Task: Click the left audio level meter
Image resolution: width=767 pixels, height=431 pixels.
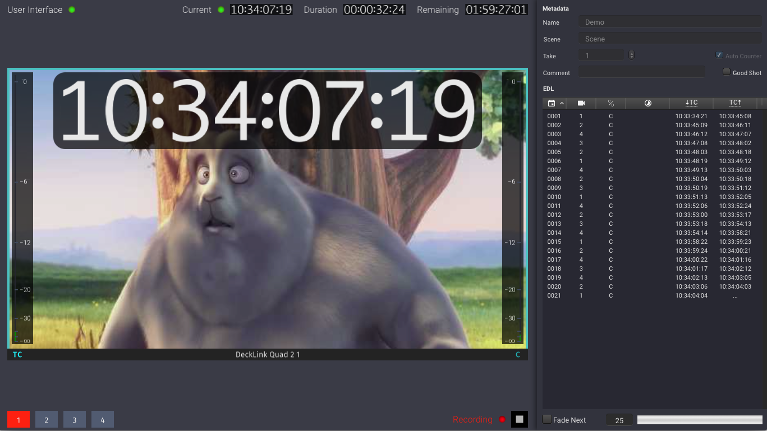Action: click(x=22, y=208)
